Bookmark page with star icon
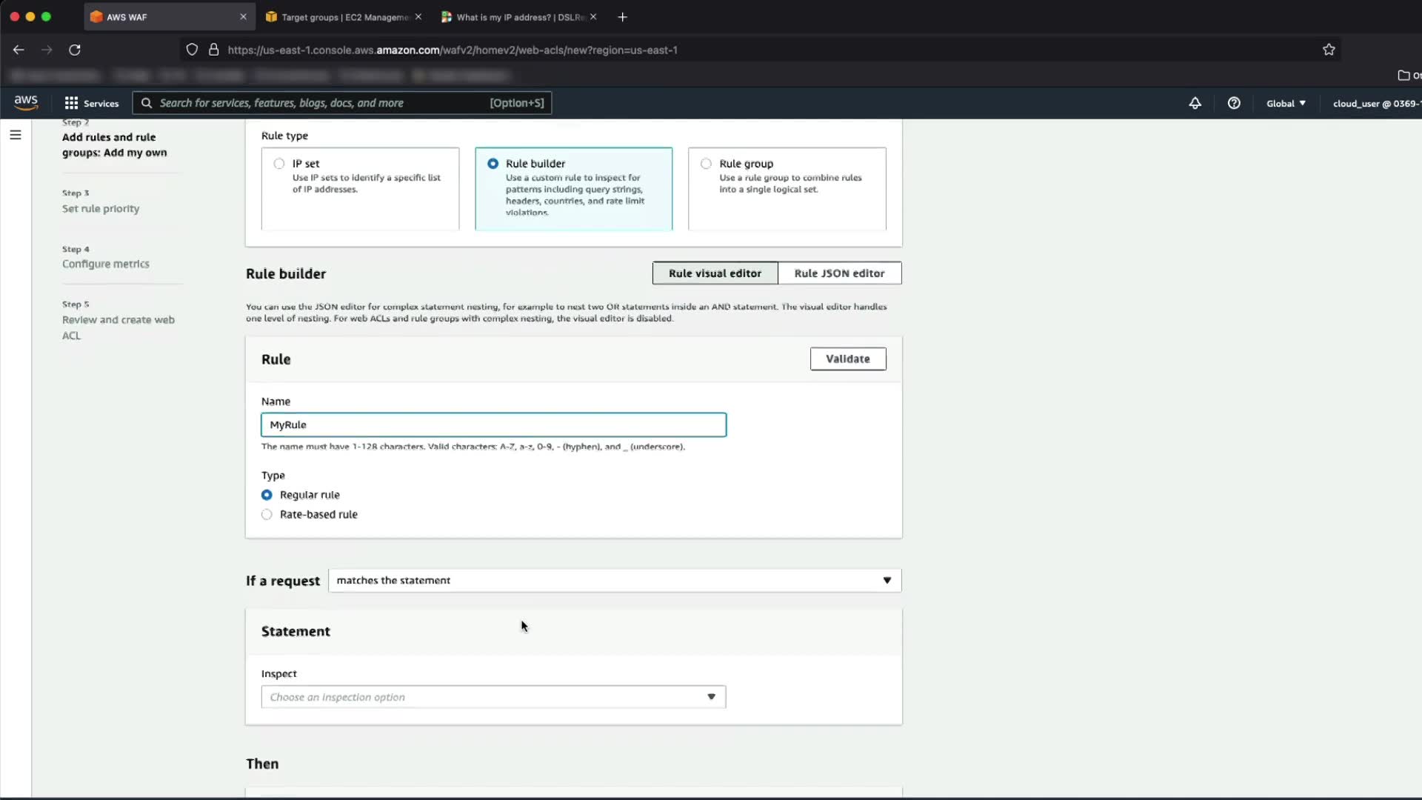This screenshot has height=800, width=1422. (1329, 50)
